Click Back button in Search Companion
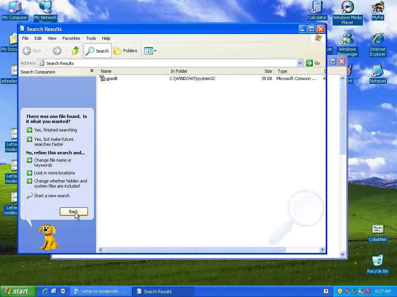This screenshot has width=397, height=297. click(74, 212)
